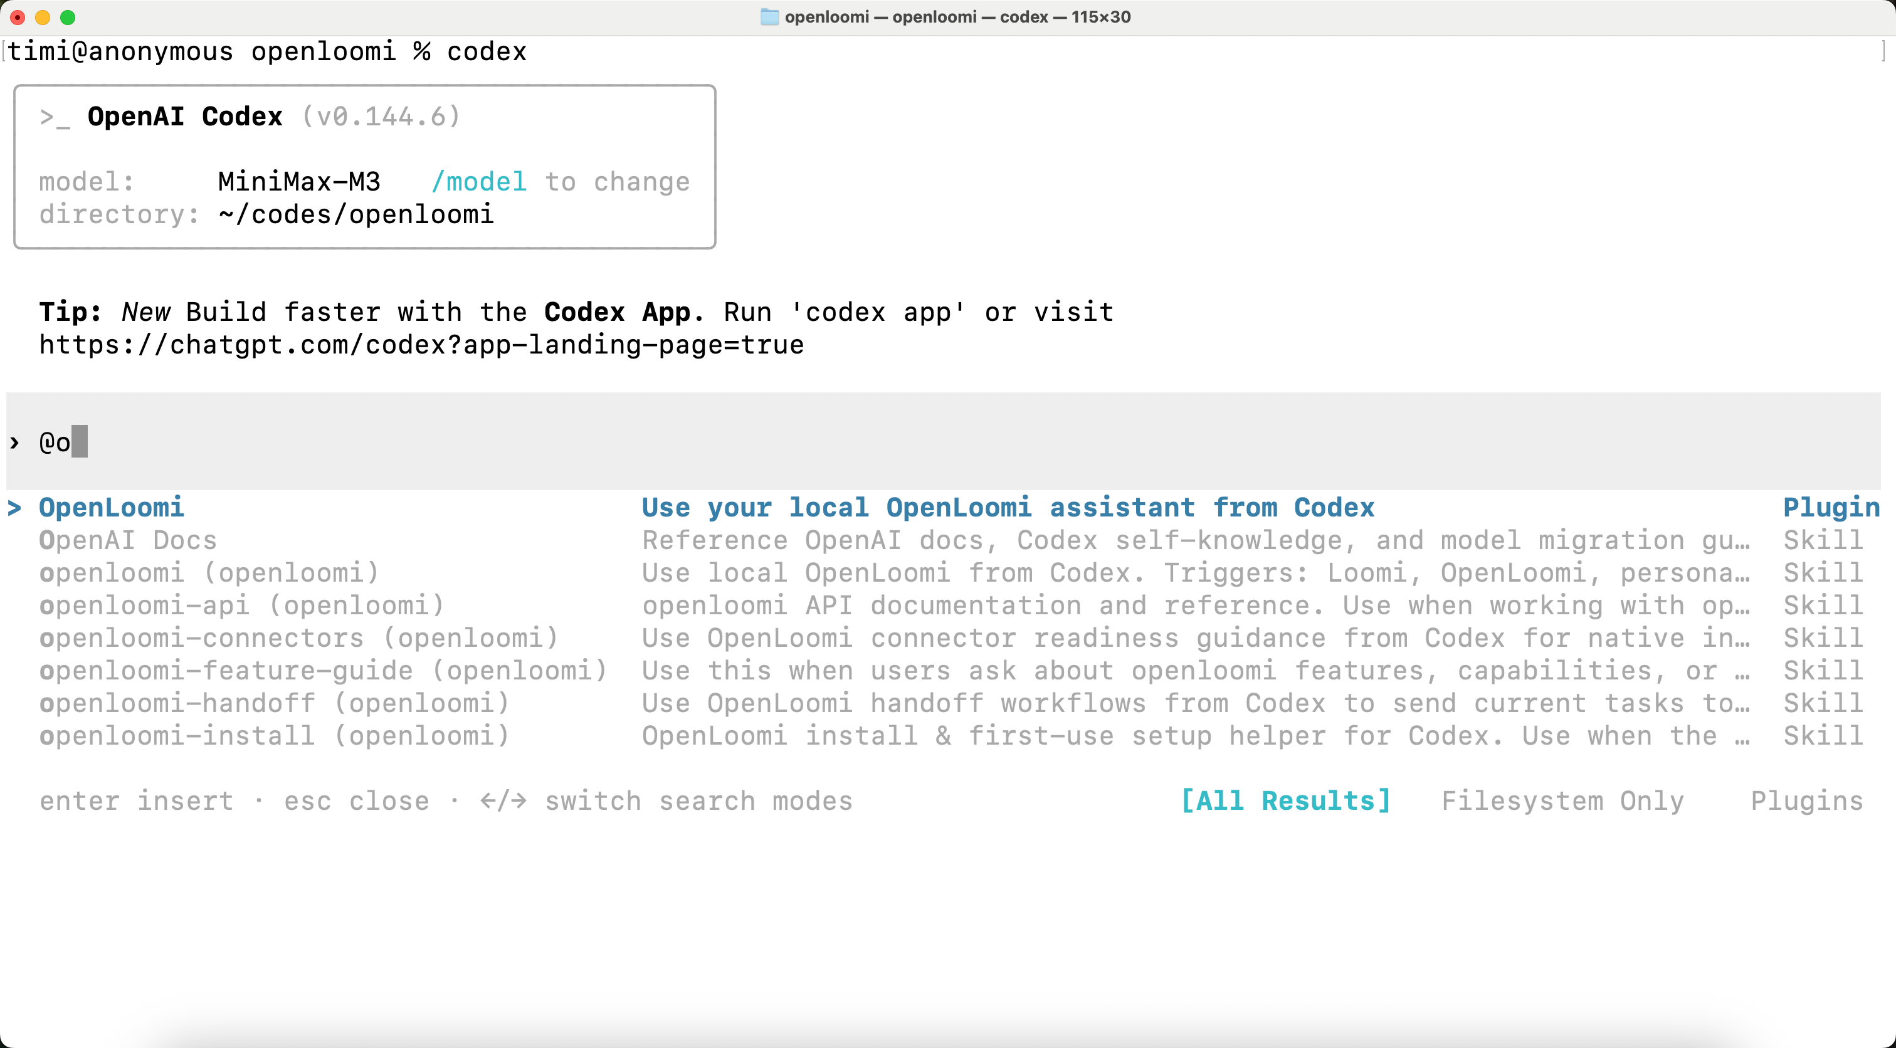Screen dimensions: 1896x1048
Task: Click the prompt input field containing @o
Action: point(944,441)
